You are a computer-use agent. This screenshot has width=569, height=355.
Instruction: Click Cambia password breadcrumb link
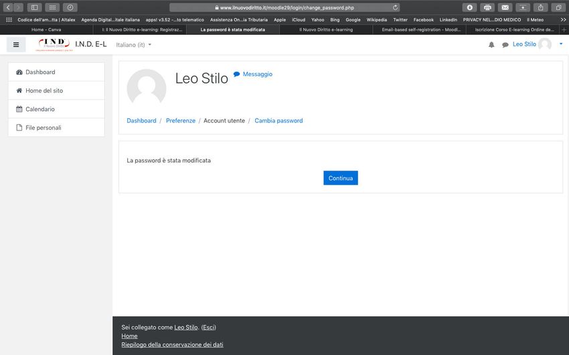pos(278,120)
